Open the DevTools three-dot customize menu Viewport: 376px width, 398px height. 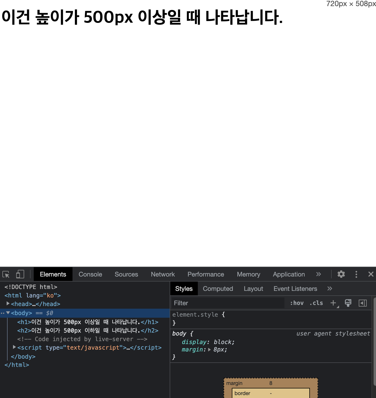point(356,274)
